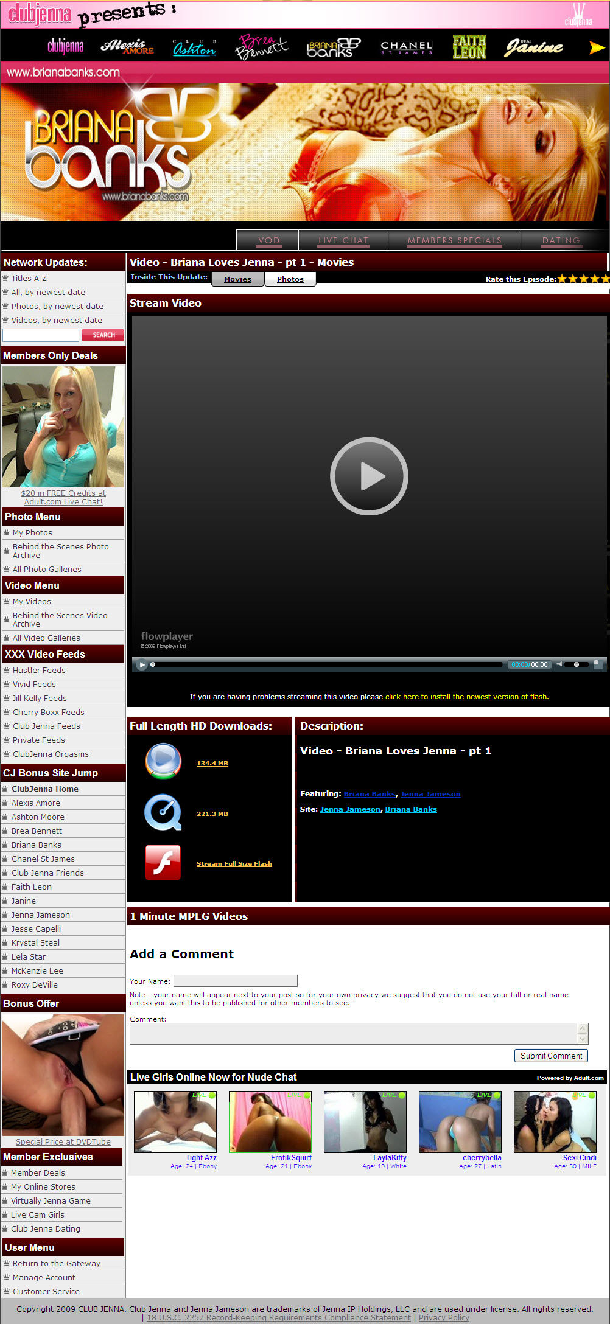
Task: Open Jenna Jameson link in Featuring line
Action: [x=430, y=794]
